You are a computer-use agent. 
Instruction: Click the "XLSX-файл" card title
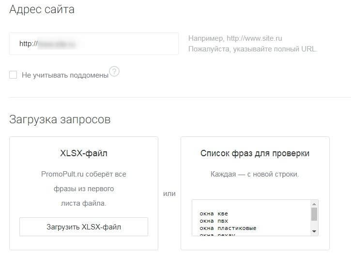(x=83, y=154)
